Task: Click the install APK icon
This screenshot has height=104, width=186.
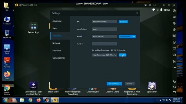Action: [x=174, y=55]
